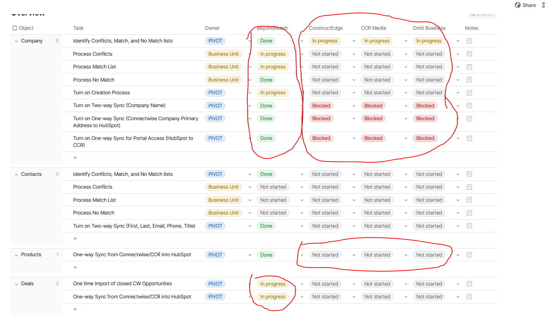Screen dimensions: 545x320
Task: Open notes for Two-way Sync (First, Last, Email) row
Action: (469, 226)
